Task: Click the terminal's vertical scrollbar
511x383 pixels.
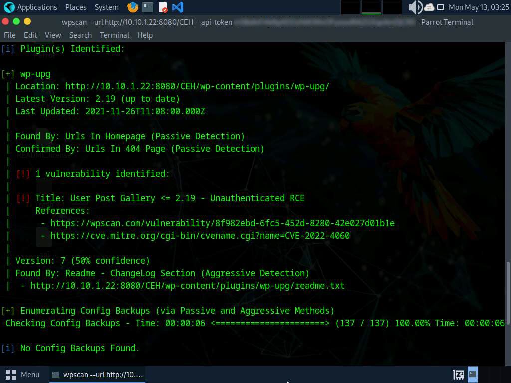Action: pos(508,292)
